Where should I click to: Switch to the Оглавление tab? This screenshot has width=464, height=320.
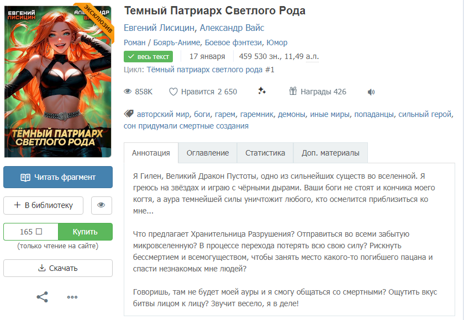208,153
